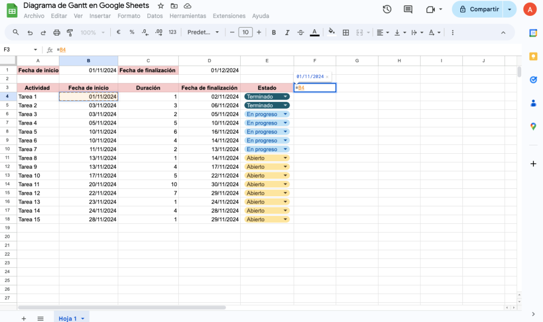Apply percent format using toolbar icon
The width and height of the screenshot is (543, 322).
pyautogui.click(x=131, y=32)
